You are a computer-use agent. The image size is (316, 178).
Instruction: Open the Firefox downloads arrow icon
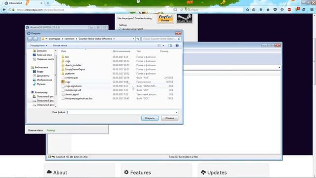(x=261, y=10)
